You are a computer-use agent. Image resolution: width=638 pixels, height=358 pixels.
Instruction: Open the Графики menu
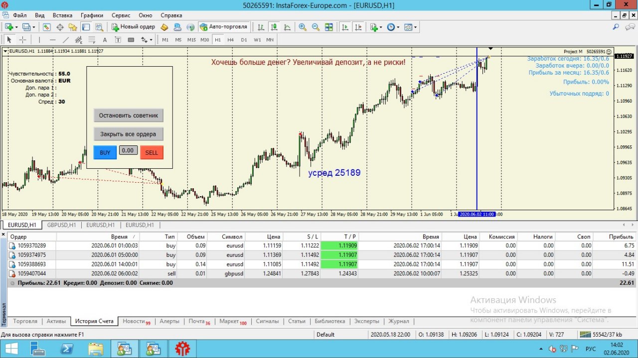[92, 15]
